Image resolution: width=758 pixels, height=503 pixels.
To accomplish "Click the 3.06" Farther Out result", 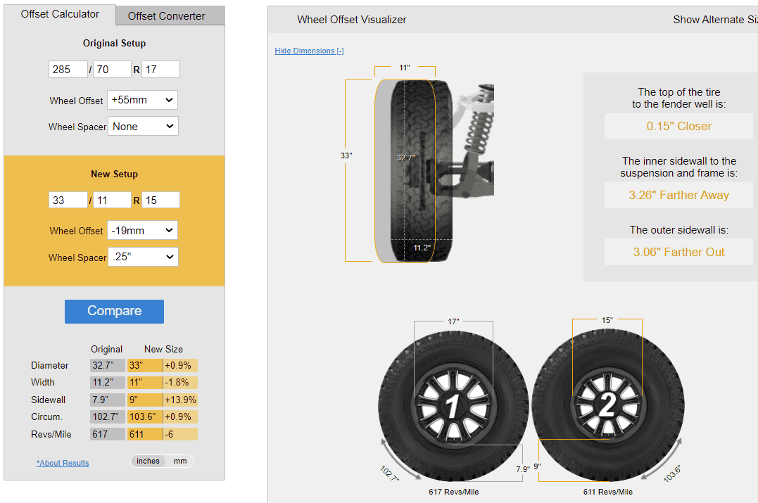I will click(678, 252).
